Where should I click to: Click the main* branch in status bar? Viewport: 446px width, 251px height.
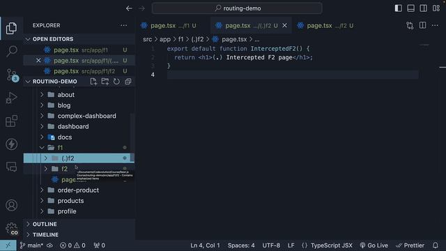pos(31,245)
